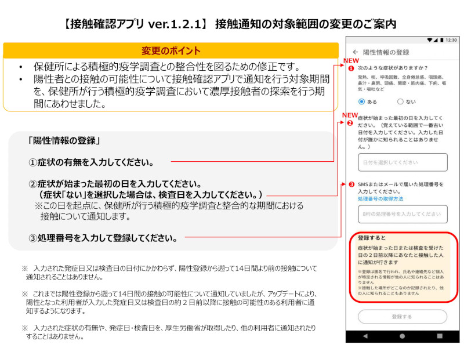Image resolution: width=464 pixels, height=348 pixels.
Task: Tap the back arrow on 陽性情報の登録 header
Action: pyautogui.click(x=355, y=52)
